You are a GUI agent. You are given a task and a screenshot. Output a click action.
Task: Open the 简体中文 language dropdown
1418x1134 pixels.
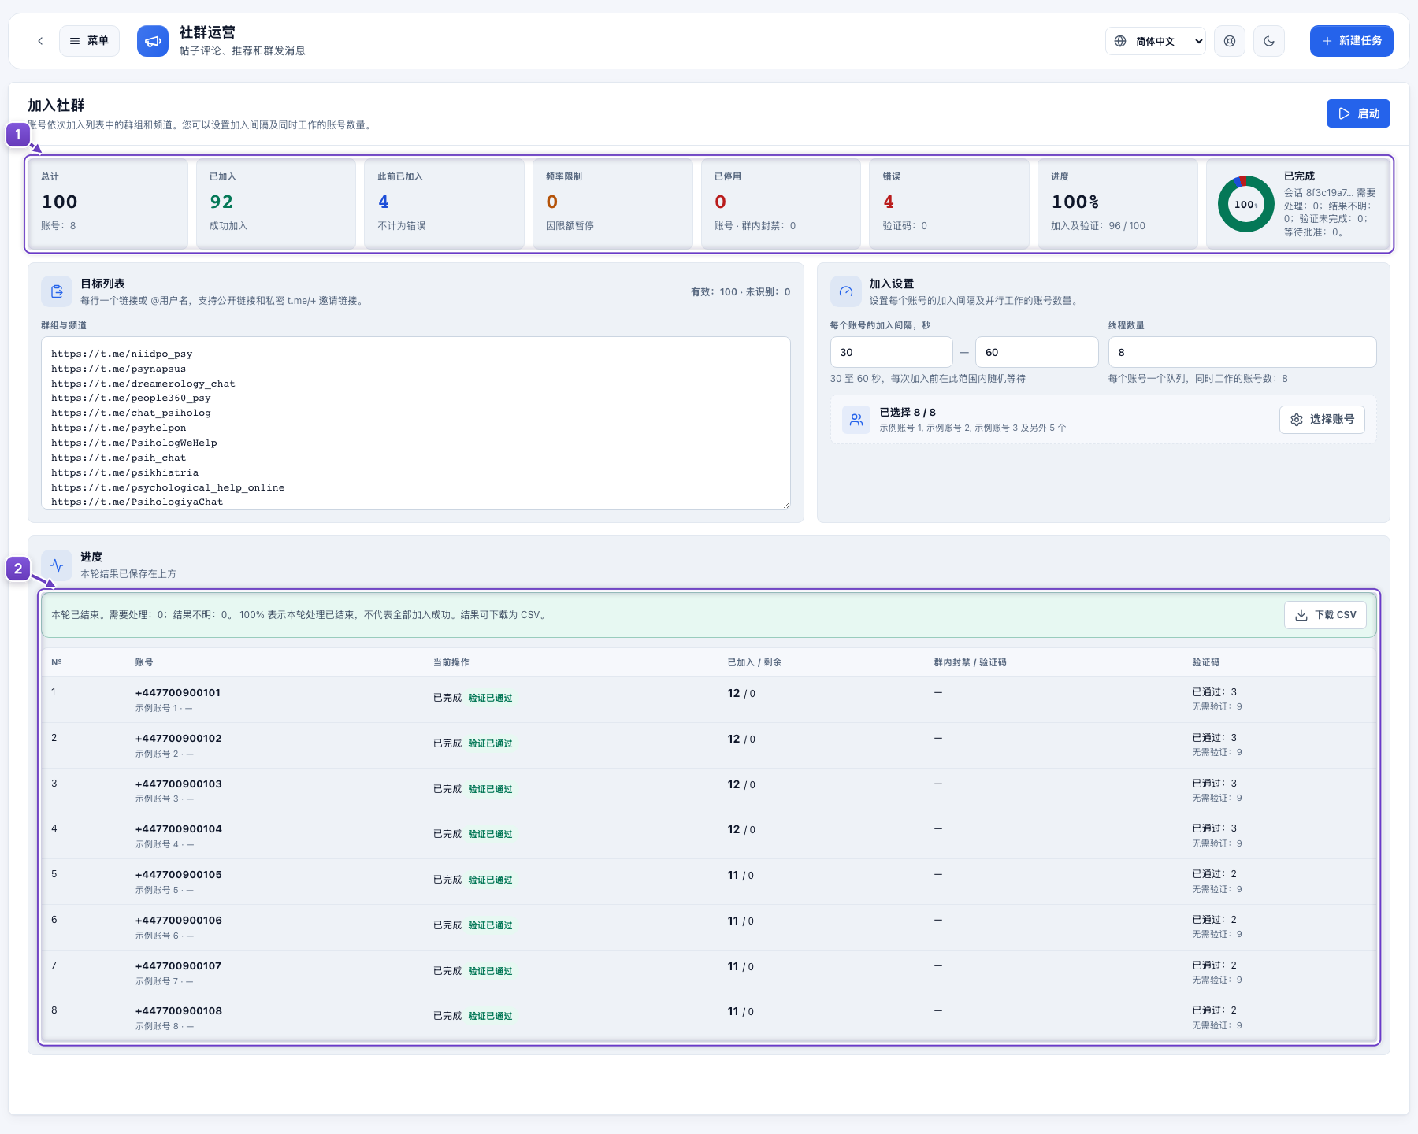[1156, 41]
